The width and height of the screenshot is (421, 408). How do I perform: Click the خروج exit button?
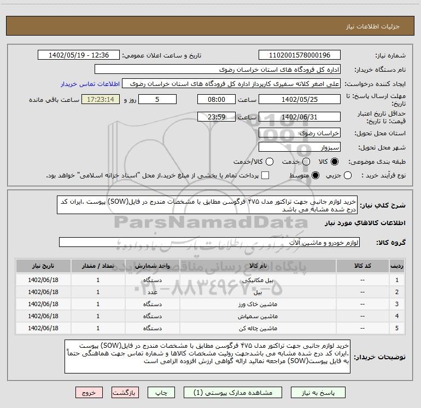(89, 393)
